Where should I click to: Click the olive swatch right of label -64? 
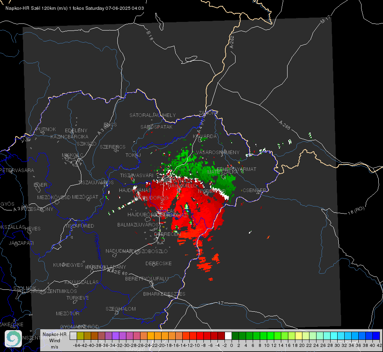click(80, 336)
